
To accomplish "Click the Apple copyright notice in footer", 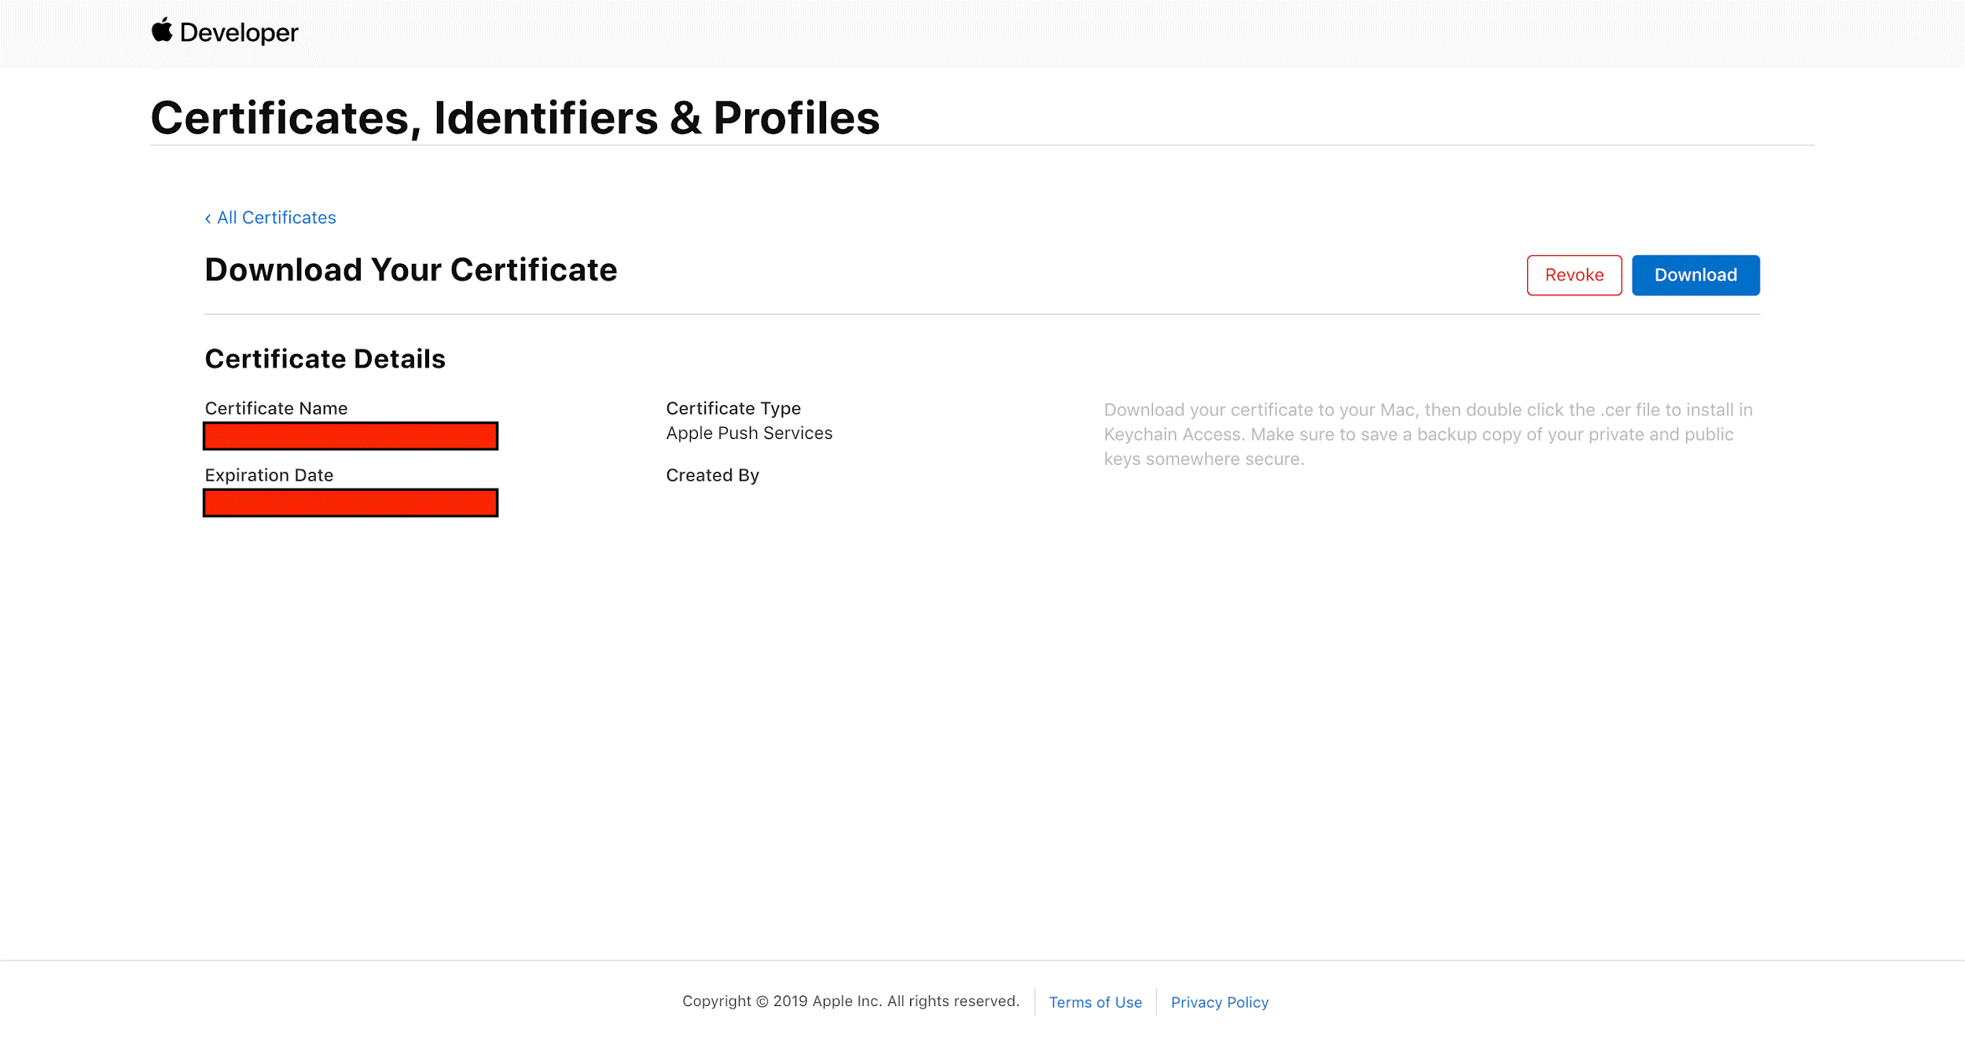I will click(x=851, y=1001).
